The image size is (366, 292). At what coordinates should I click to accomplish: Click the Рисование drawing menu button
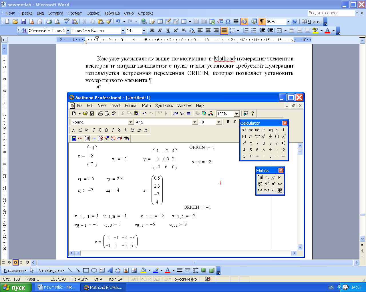tap(15, 270)
